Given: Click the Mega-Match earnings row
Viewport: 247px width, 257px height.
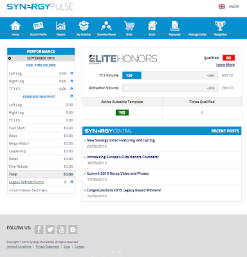Looking at the screenshot, I should [x=41, y=143].
